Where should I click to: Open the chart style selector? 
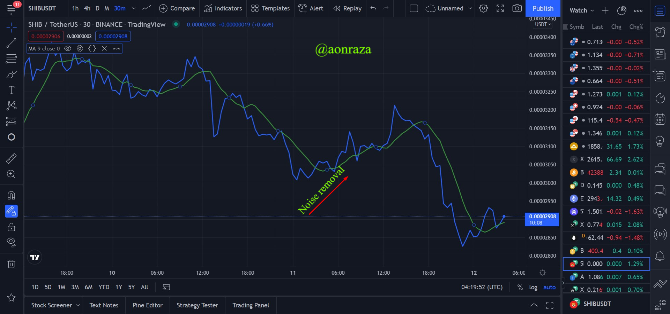click(147, 8)
